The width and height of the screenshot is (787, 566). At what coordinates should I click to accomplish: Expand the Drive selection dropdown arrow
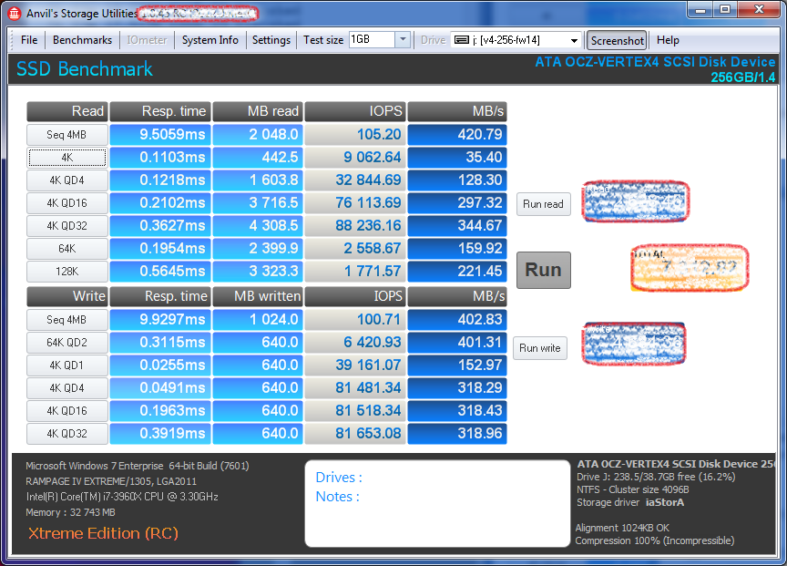tap(574, 40)
